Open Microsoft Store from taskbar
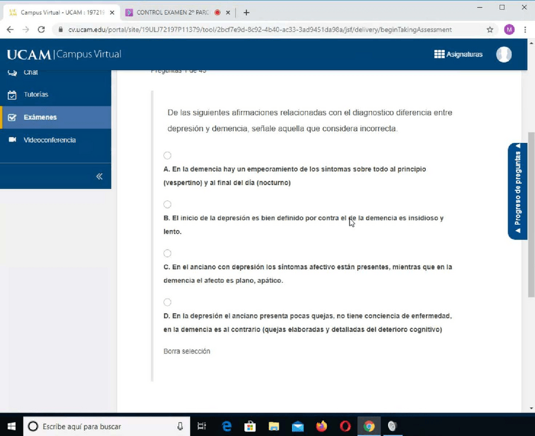This screenshot has height=436, width=535. [x=250, y=426]
